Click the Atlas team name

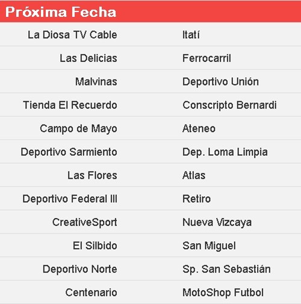coord(194,175)
